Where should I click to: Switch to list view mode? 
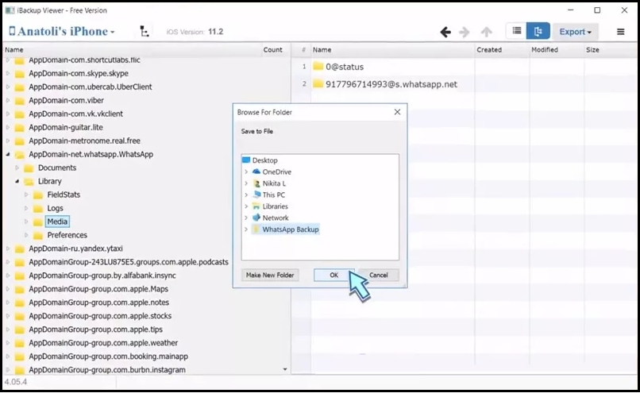[516, 31]
